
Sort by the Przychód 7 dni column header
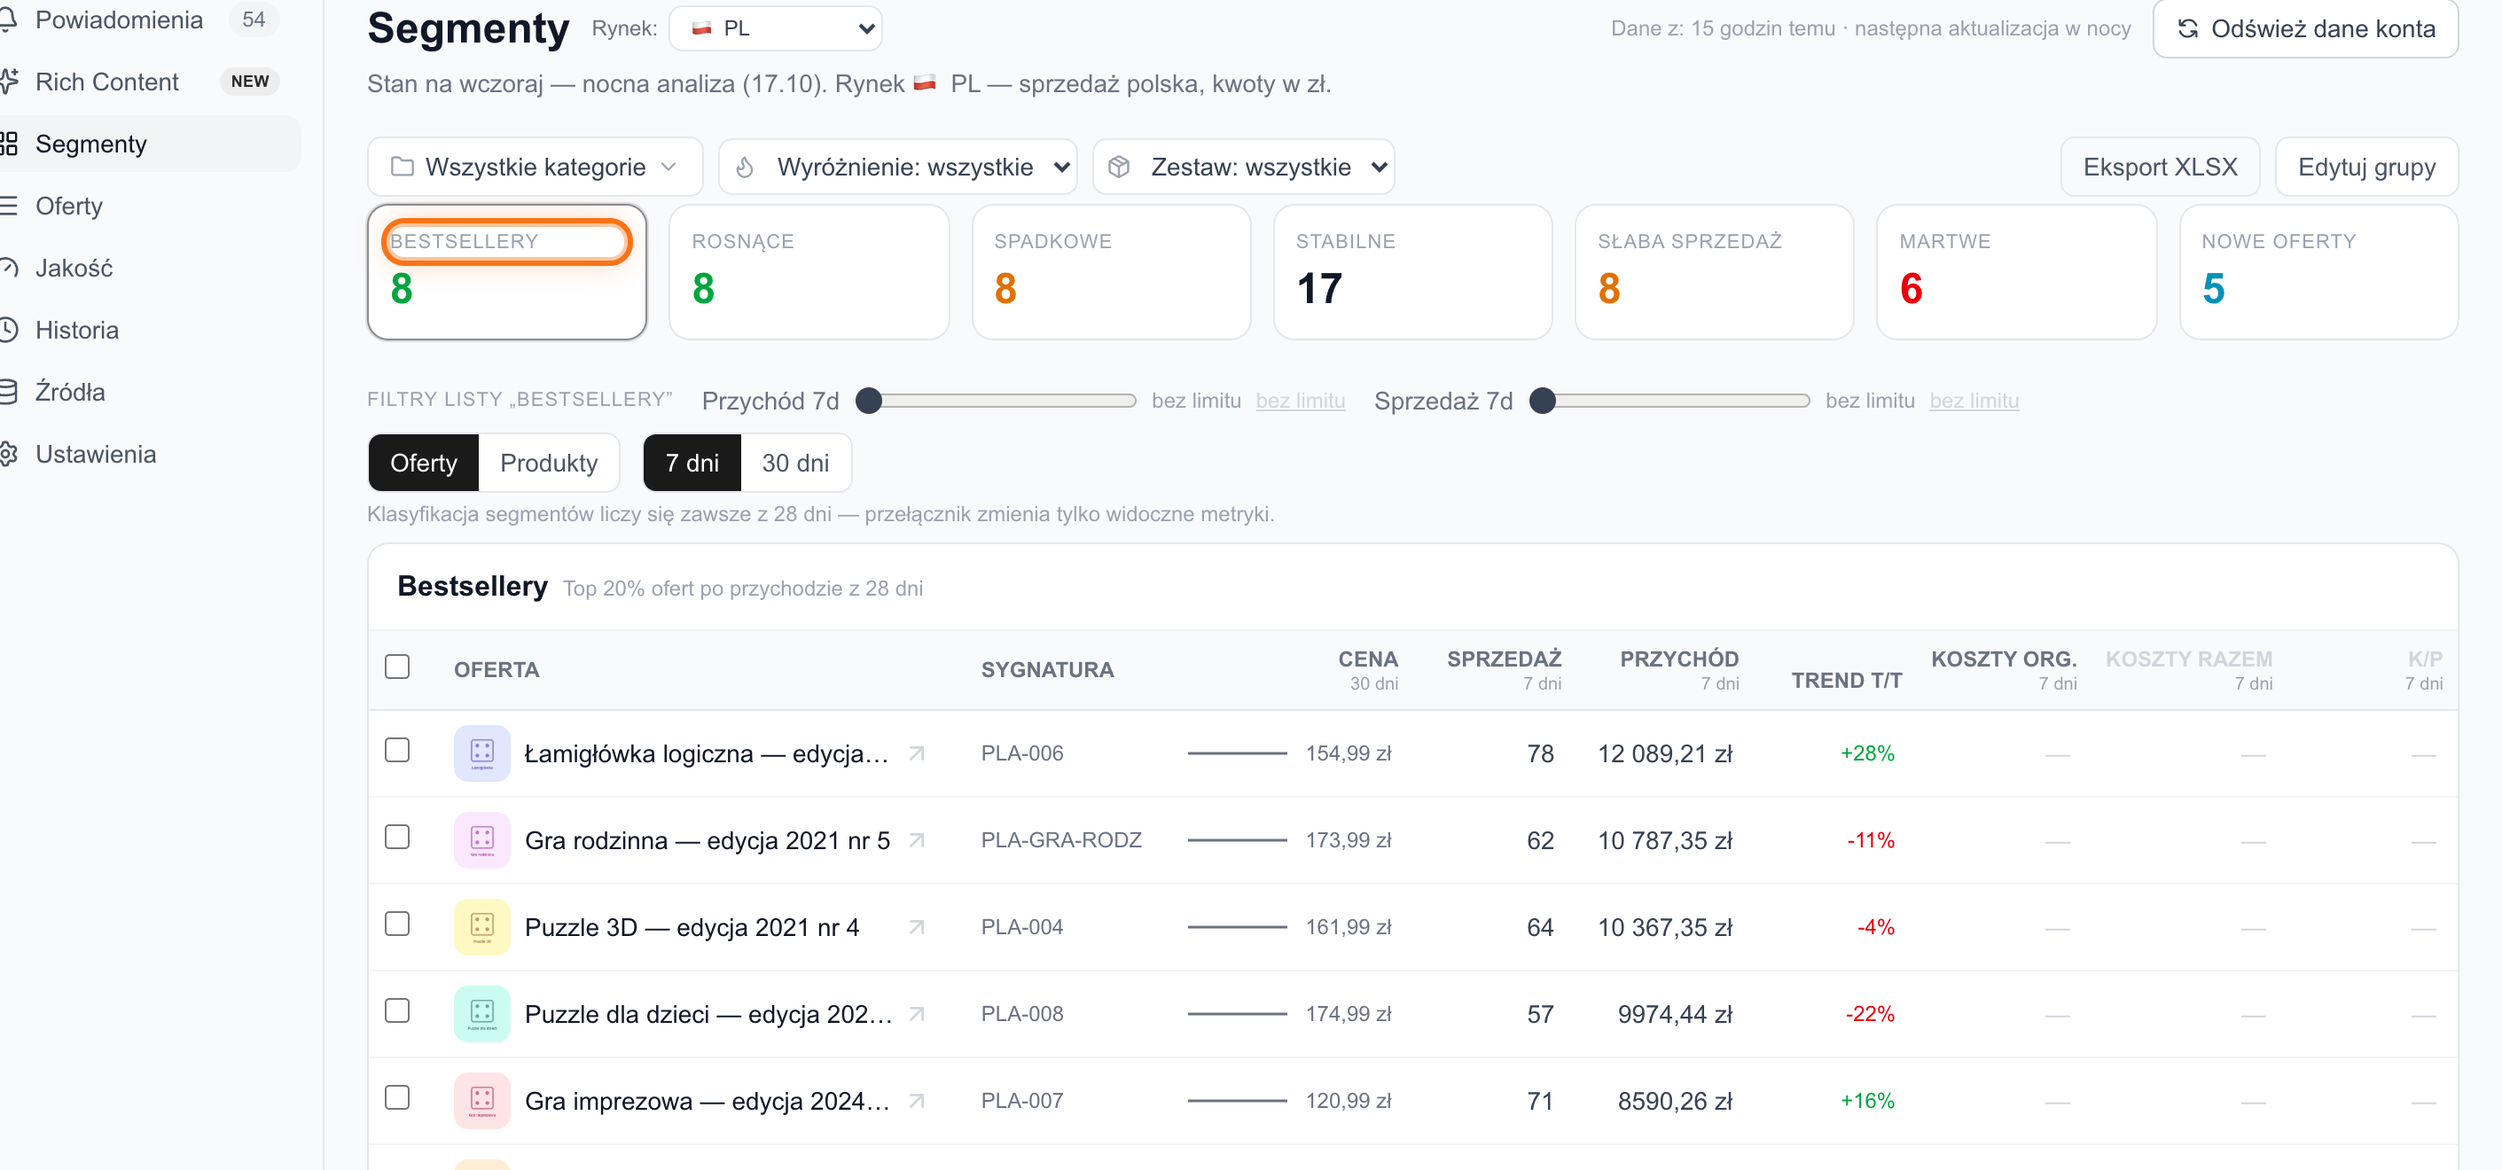[1678, 670]
